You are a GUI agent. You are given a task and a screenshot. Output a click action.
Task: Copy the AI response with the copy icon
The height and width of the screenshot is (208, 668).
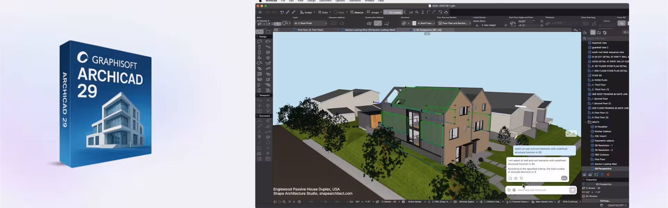[x=510, y=178]
